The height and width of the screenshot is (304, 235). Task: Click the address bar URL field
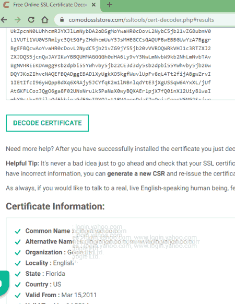coord(141,20)
